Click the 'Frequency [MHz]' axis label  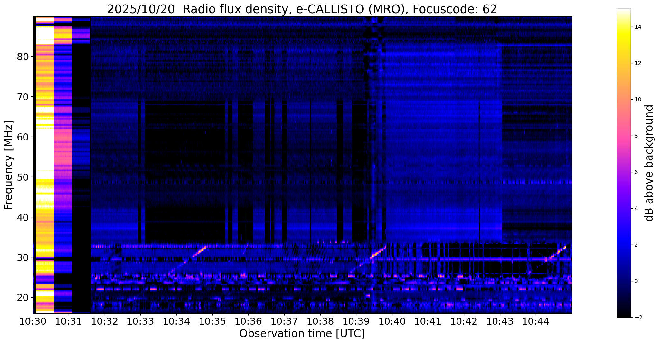click(x=8, y=165)
